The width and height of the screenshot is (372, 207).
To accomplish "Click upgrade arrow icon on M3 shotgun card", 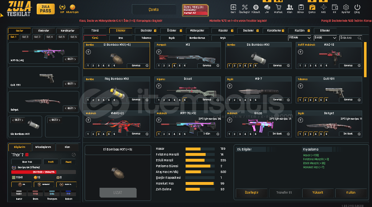I will pos(159,52).
